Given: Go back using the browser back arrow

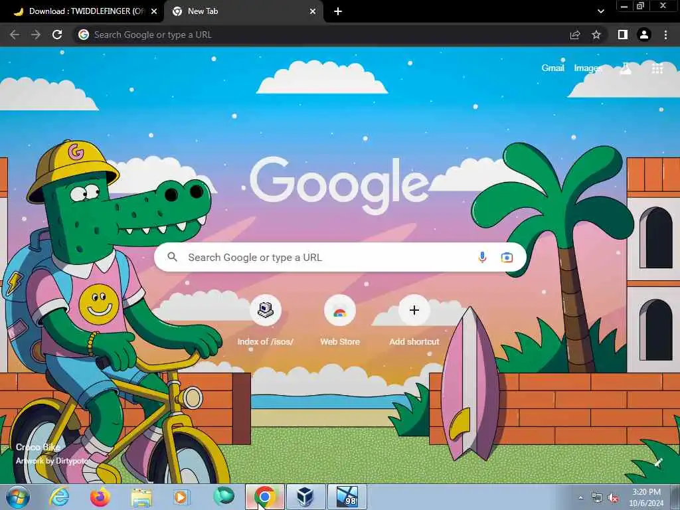Looking at the screenshot, I should coord(15,35).
